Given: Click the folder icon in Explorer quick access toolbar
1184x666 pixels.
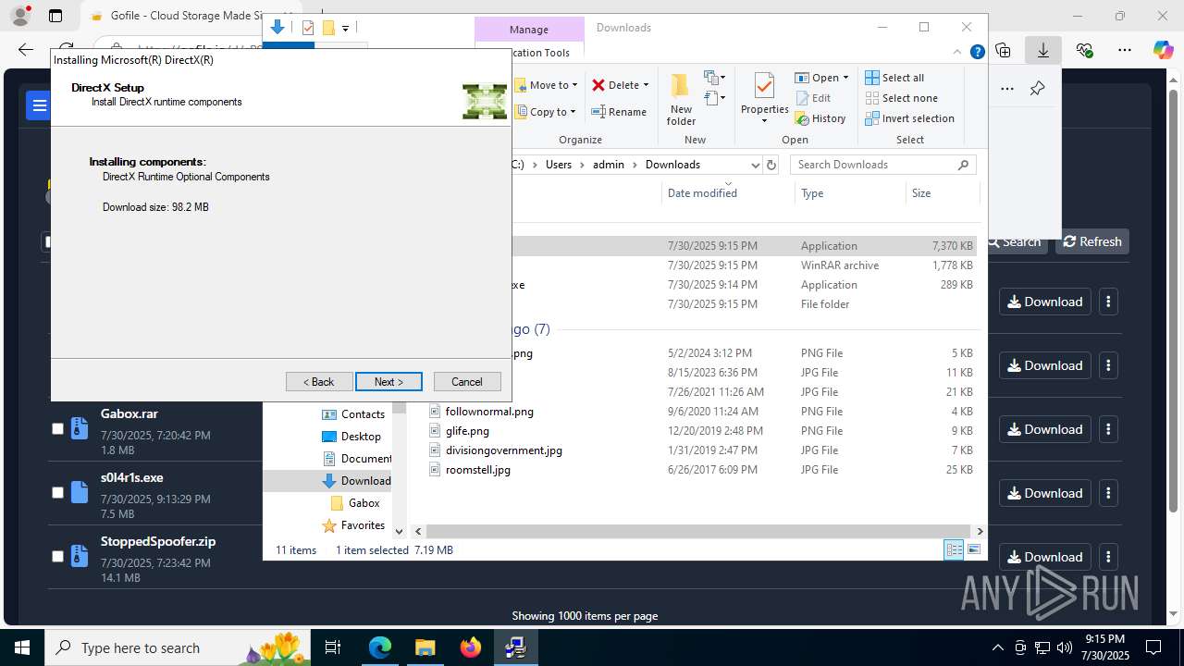Looking at the screenshot, I should [327, 28].
